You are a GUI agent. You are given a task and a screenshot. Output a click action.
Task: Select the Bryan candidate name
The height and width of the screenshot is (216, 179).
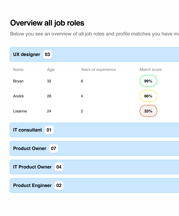[18, 81]
